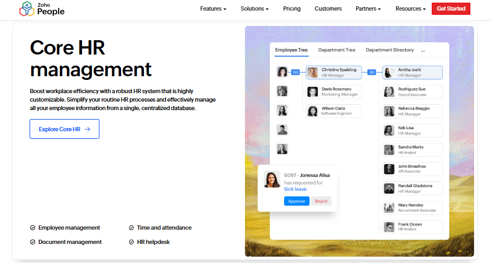This screenshot has width=491, height=263.
Task: Click the Time and attendance text
Action: (x=164, y=228)
